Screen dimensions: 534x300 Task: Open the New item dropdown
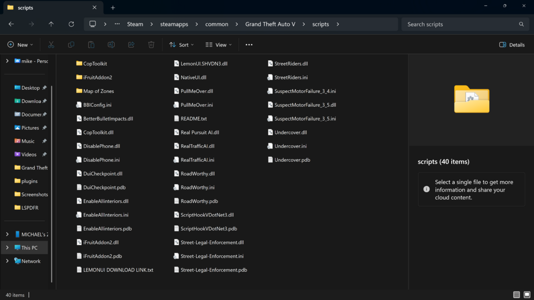tap(20, 45)
